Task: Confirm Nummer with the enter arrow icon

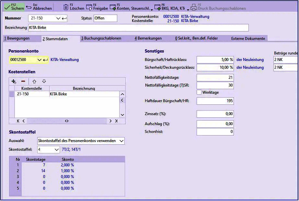Action: pos(64,18)
